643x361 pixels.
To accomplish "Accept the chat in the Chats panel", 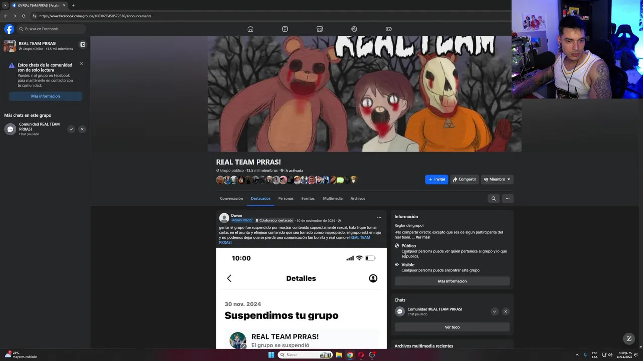I will (x=495, y=311).
